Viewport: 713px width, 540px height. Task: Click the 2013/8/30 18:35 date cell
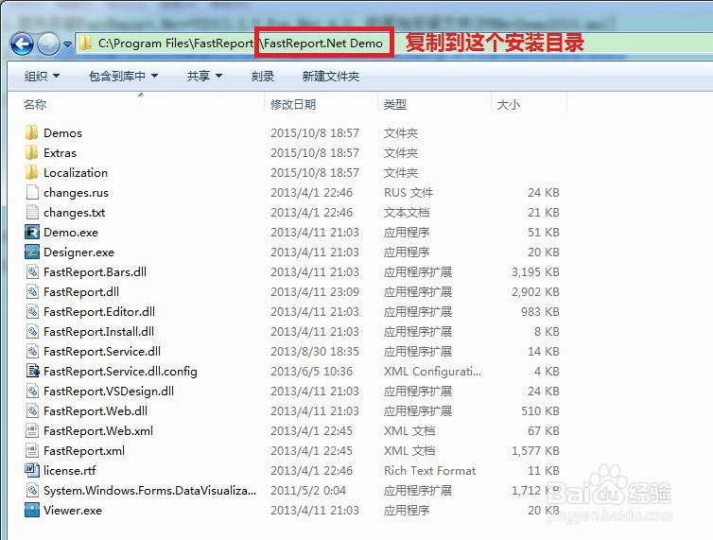pos(315,351)
